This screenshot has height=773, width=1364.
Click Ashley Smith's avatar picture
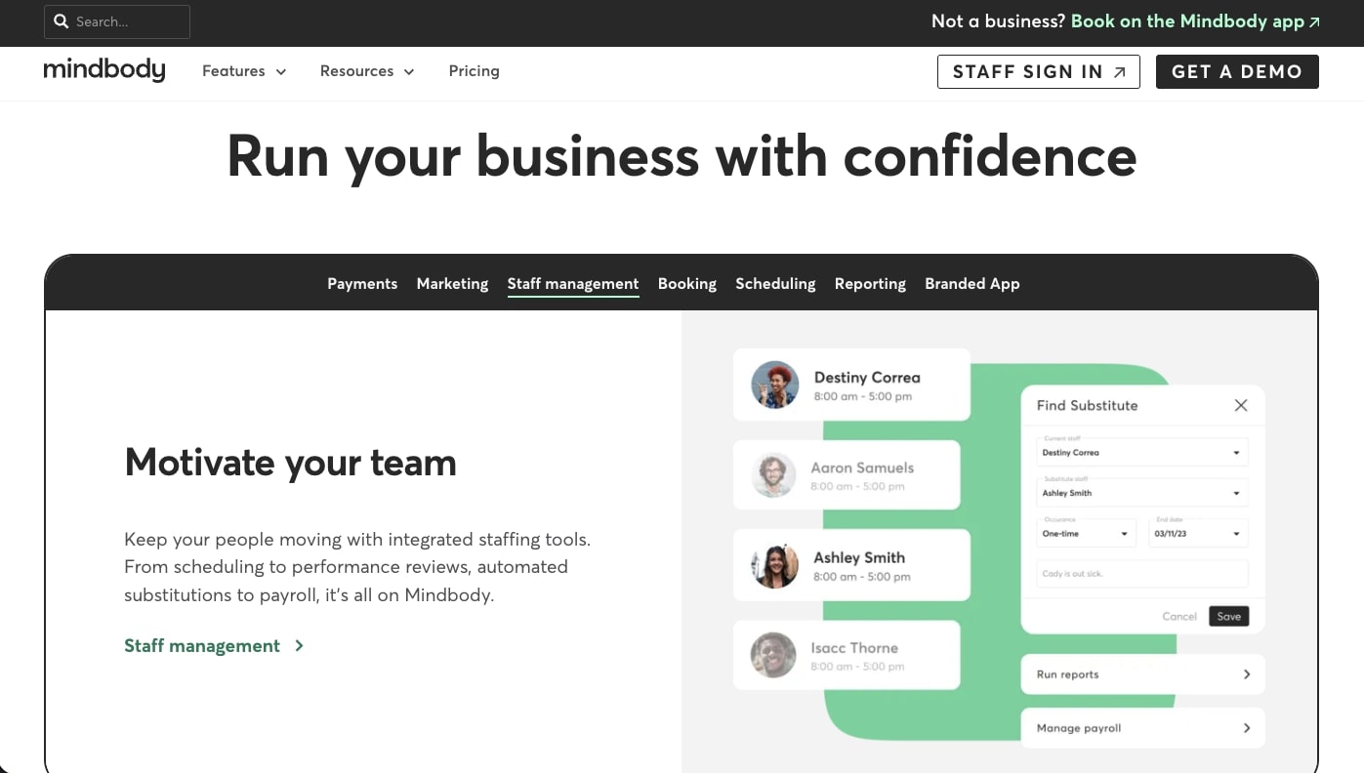774,565
